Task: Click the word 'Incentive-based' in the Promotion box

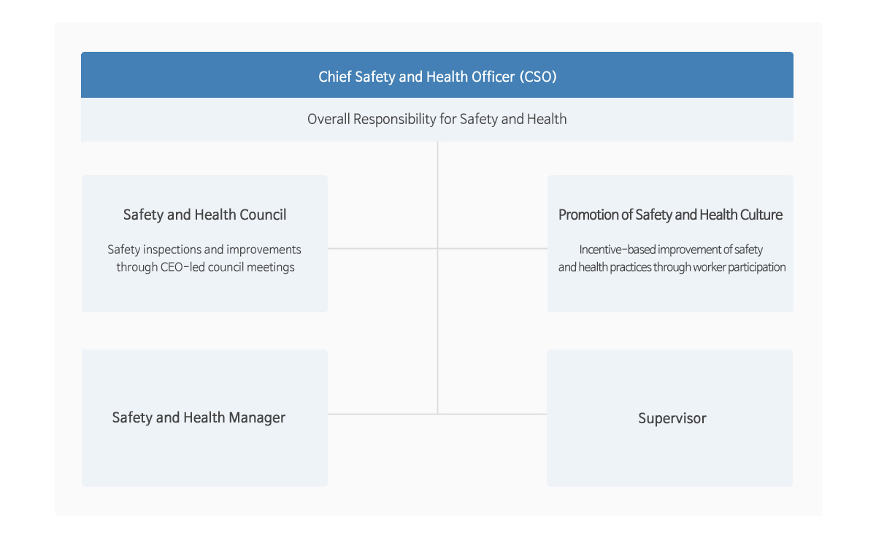Action: pyautogui.click(x=618, y=250)
